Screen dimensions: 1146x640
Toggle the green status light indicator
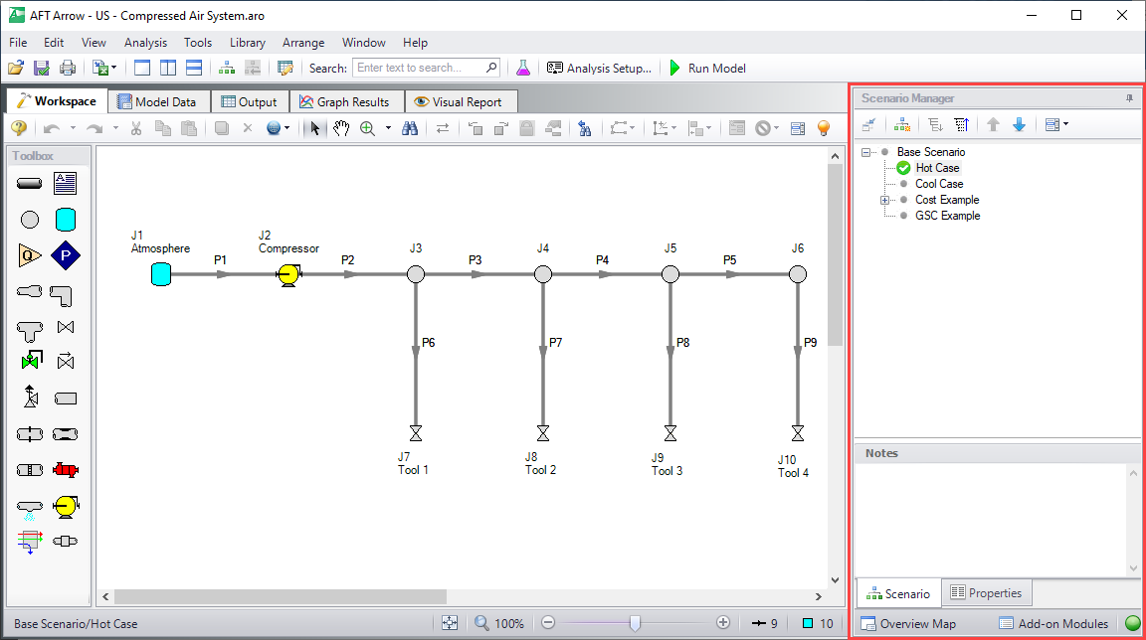click(1132, 624)
